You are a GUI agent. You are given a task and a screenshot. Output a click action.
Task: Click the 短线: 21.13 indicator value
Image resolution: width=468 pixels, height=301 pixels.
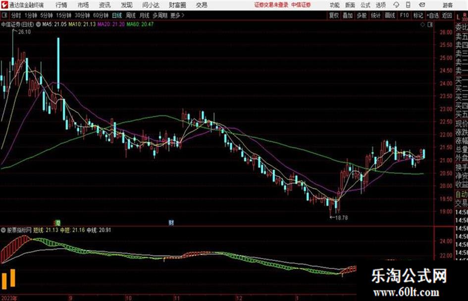[x=46, y=230]
